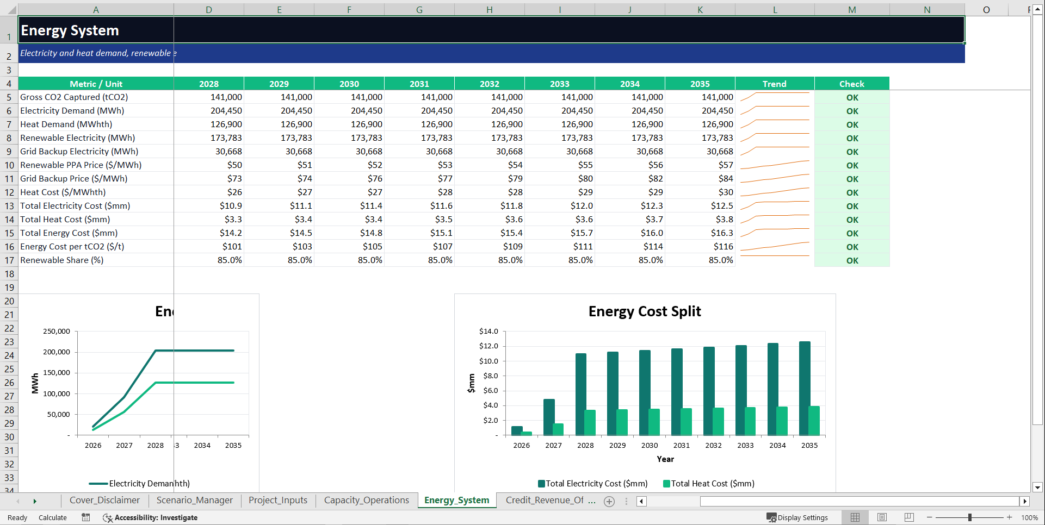1045x525 pixels.
Task: Select the 2028 year header cell
Action: pyautogui.click(x=209, y=84)
